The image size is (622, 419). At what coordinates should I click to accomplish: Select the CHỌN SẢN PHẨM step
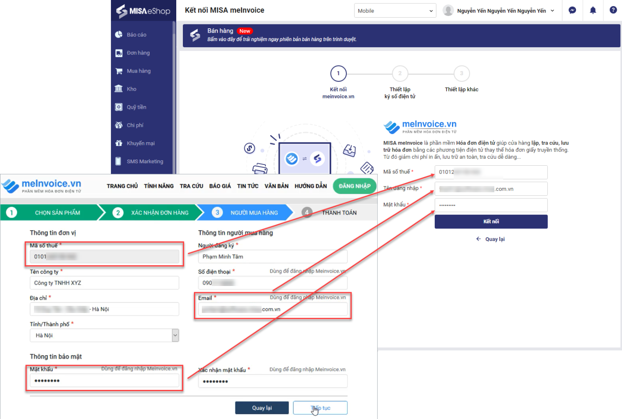53,213
